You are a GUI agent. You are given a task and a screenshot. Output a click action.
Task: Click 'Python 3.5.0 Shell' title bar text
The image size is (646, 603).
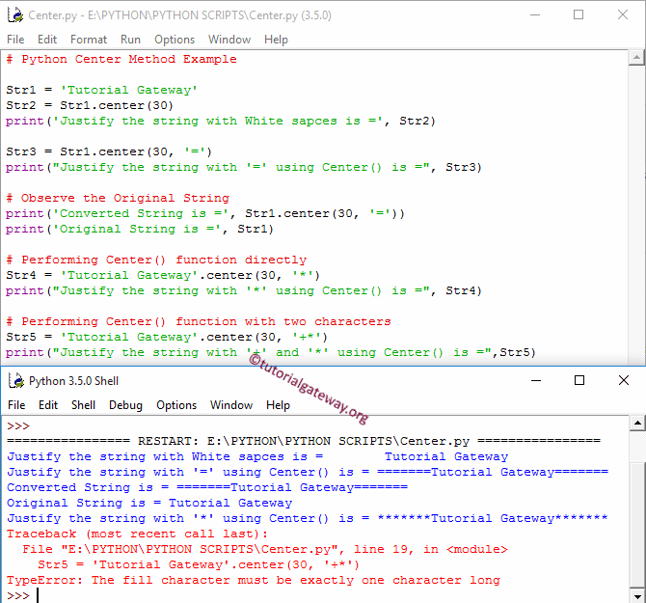click(73, 381)
